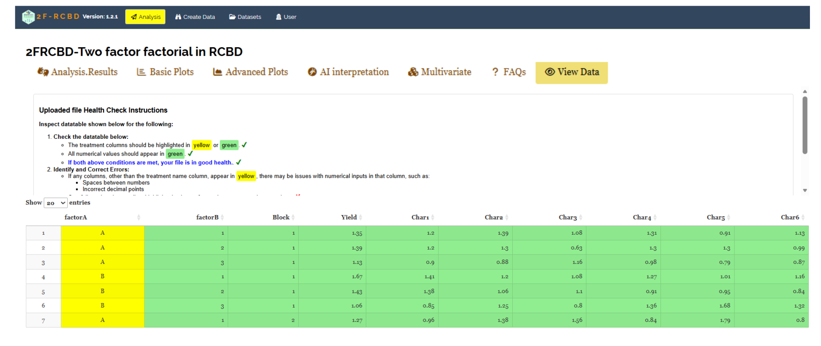Click Char2 value 1.06 in row 5
The image size is (821, 346).
[502, 291]
